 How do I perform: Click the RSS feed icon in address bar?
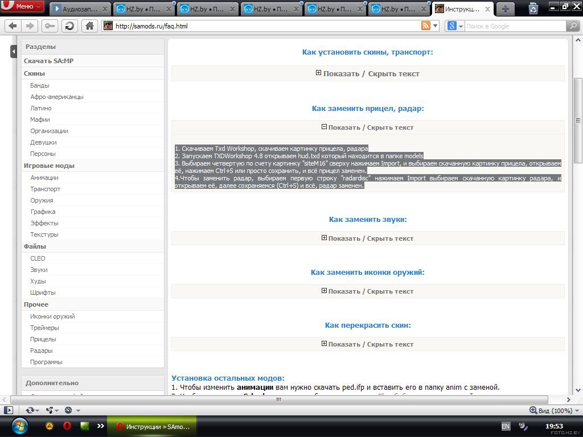[426, 26]
